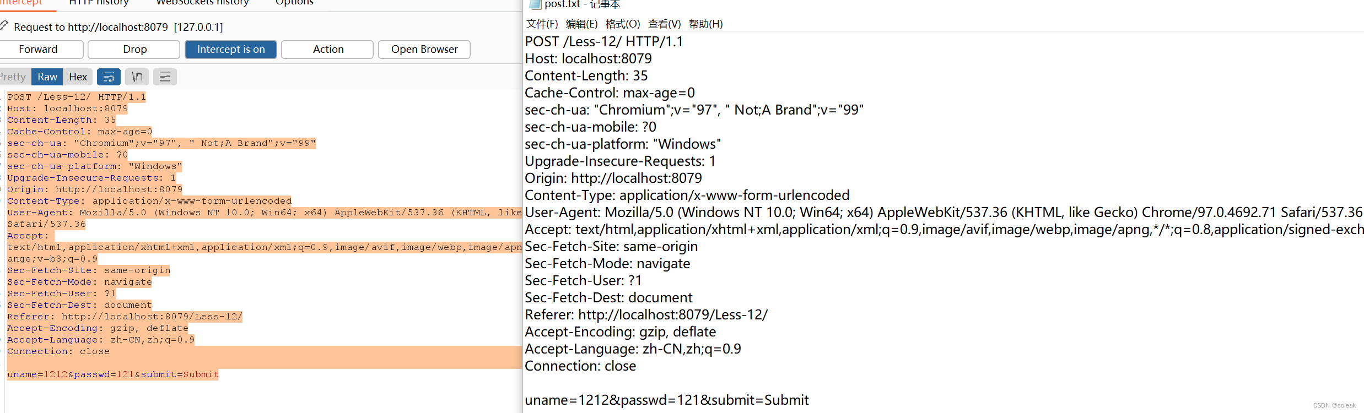Click Connection: close in Notepad
The height and width of the screenshot is (413, 1364).
click(x=580, y=366)
